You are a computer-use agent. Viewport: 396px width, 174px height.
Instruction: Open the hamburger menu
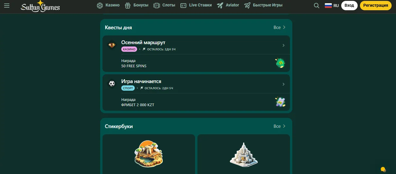pos(7,6)
